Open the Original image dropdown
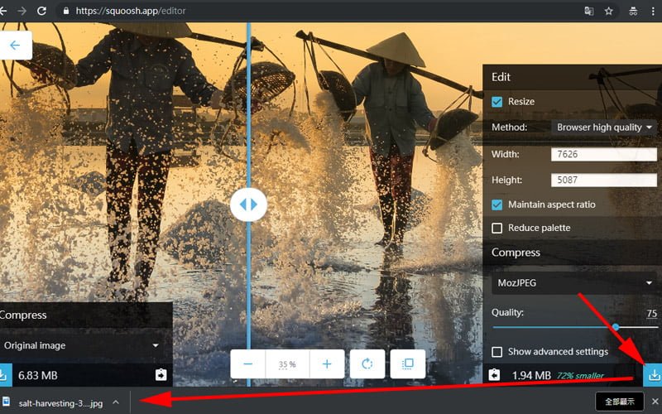The width and height of the screenshot is (662, 414). pyautogui.click(x=81, y=345)
